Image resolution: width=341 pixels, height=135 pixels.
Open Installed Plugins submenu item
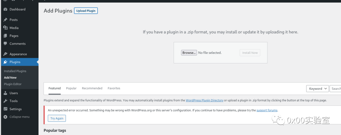[15, 71]
